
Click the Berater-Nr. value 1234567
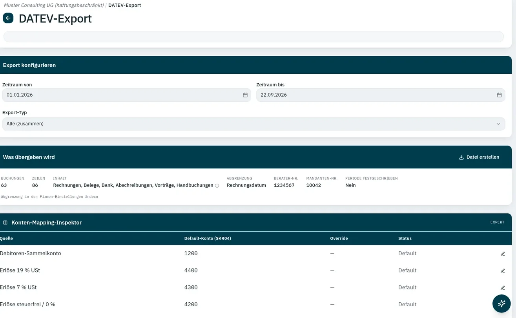click(x=284, y=185)
